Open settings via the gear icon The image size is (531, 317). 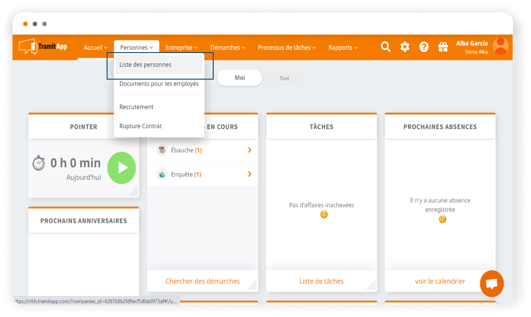[x=404, y=47]
